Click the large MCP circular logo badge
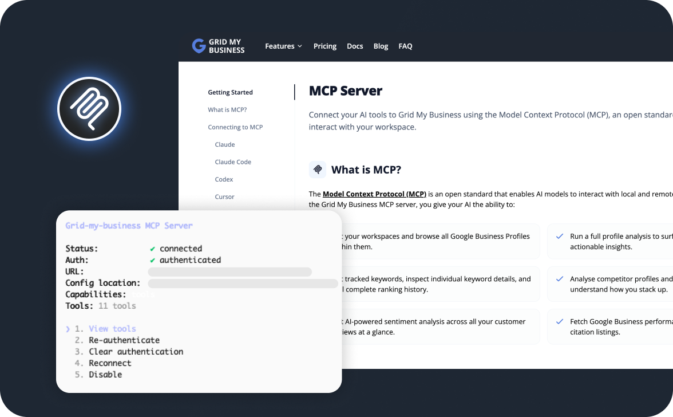 point(89,109)
